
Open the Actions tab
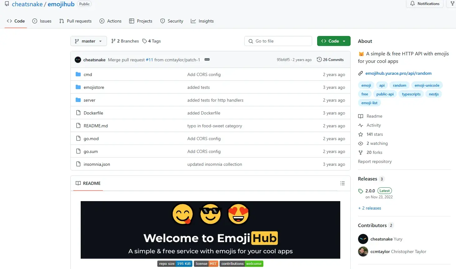110,21
